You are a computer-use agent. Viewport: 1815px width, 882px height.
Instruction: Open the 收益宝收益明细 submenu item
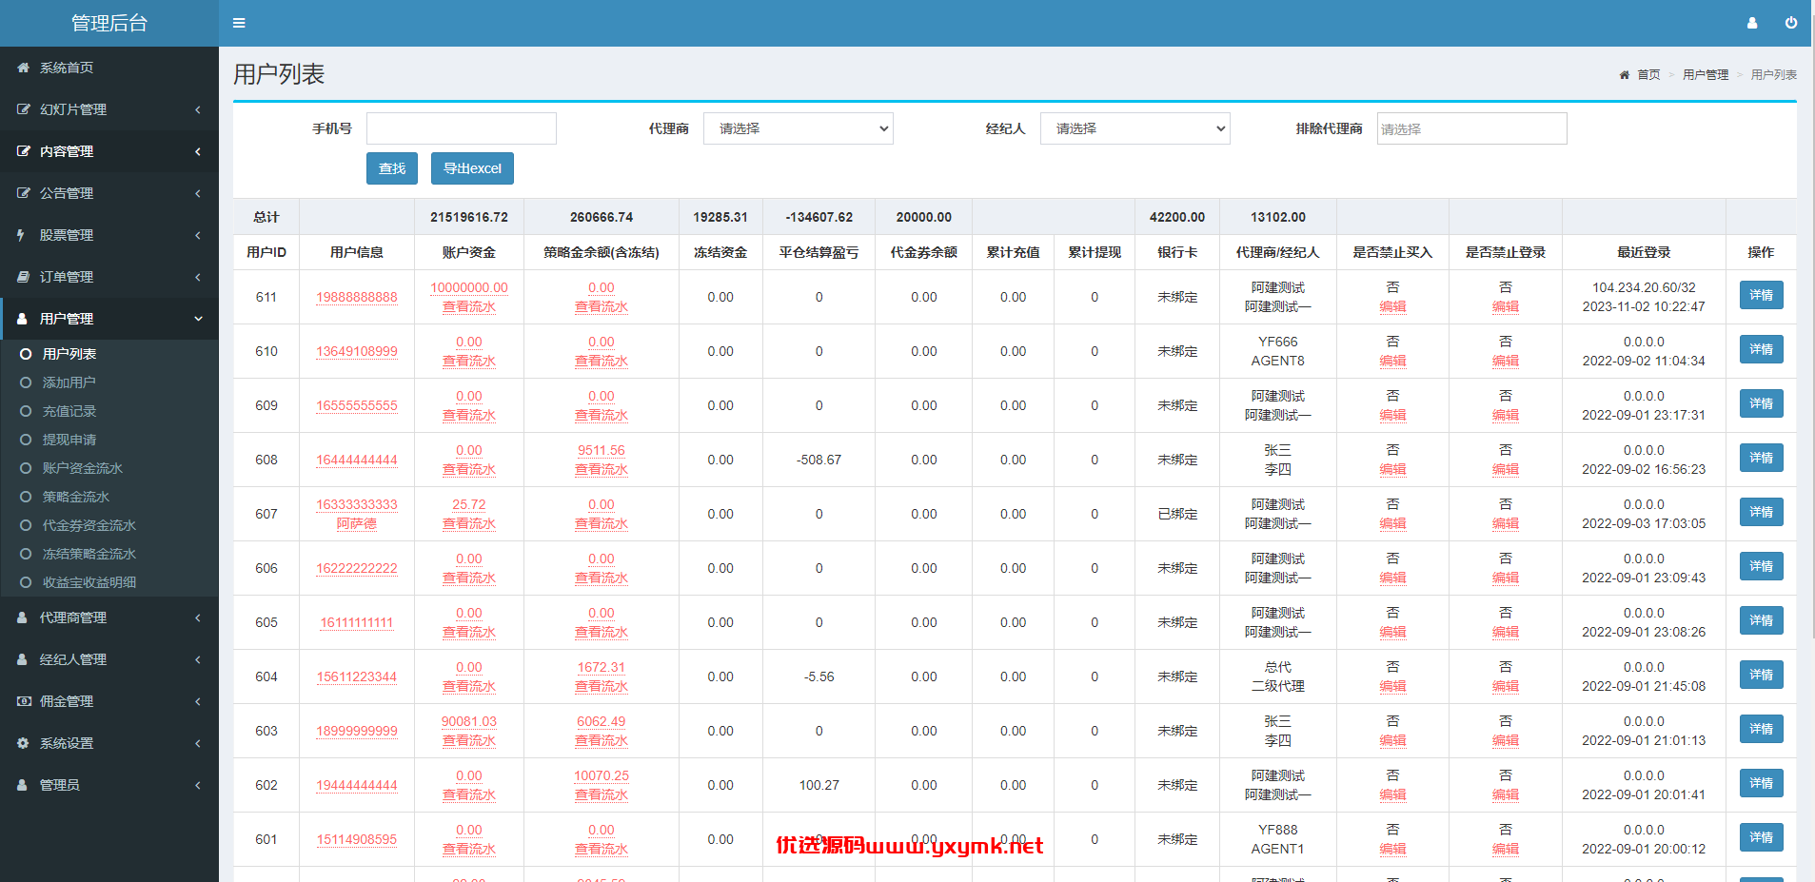(x=109, y=582)
